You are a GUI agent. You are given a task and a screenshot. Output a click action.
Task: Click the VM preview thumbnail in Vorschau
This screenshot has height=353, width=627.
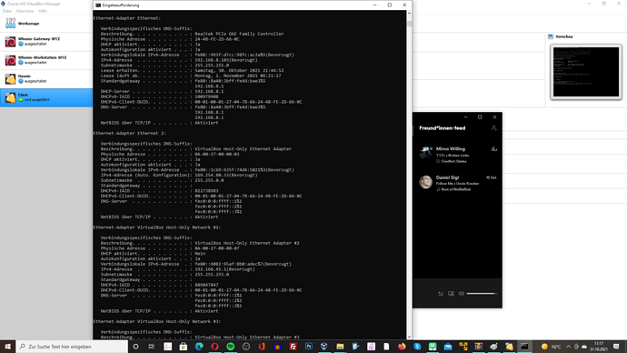(x=586, y=72)
